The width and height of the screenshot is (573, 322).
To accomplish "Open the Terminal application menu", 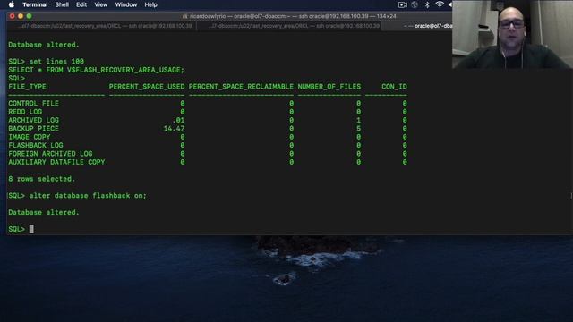I will coord(35,4).
